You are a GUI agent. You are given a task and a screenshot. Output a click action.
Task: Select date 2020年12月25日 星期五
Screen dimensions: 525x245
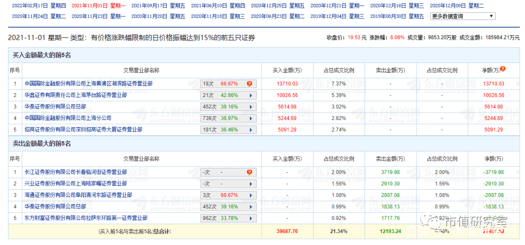[x=278, y=6]
